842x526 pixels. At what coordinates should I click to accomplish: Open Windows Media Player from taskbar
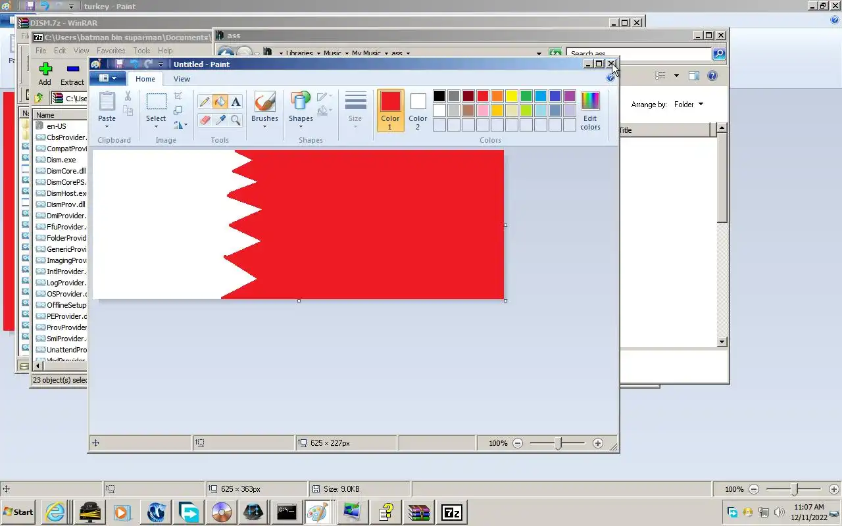(x=121, y=512)
